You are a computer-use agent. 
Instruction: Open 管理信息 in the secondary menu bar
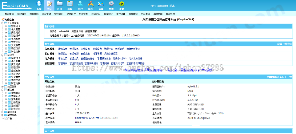point(21,14)
